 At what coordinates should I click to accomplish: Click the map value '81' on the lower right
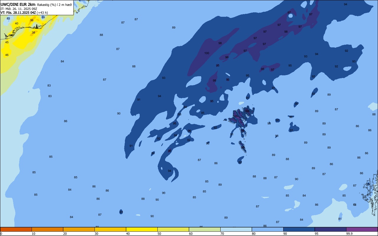coord(340,219)
